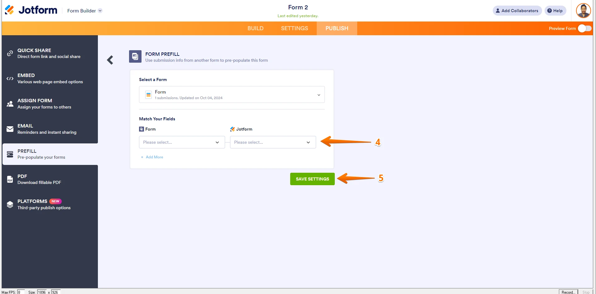The height and width of the screenshot is (294, 596).
Task: Switch to the BUILD tab
Action: point(255,28)
